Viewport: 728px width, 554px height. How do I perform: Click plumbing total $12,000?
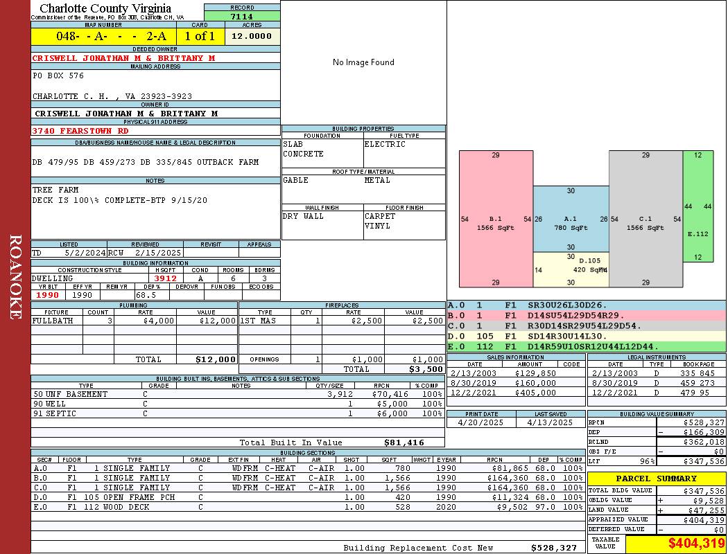click(216, 359)
